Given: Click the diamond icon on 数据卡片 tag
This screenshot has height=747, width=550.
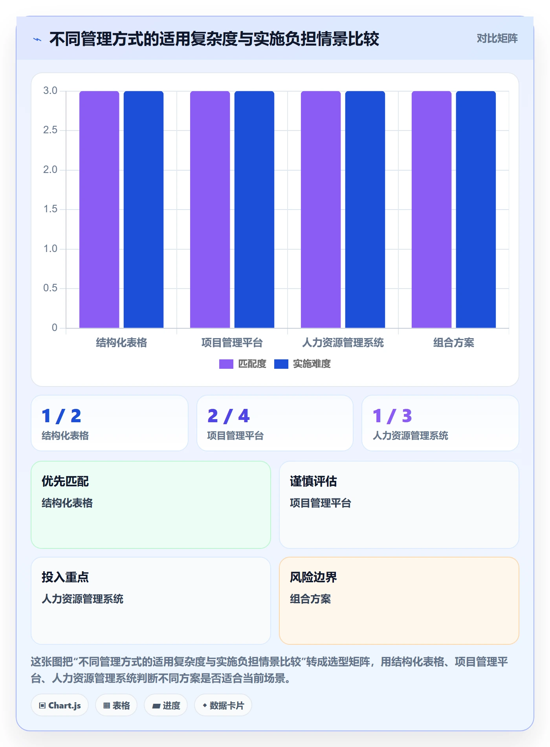Looking at the screenshot, I should (x=205, y=705).
